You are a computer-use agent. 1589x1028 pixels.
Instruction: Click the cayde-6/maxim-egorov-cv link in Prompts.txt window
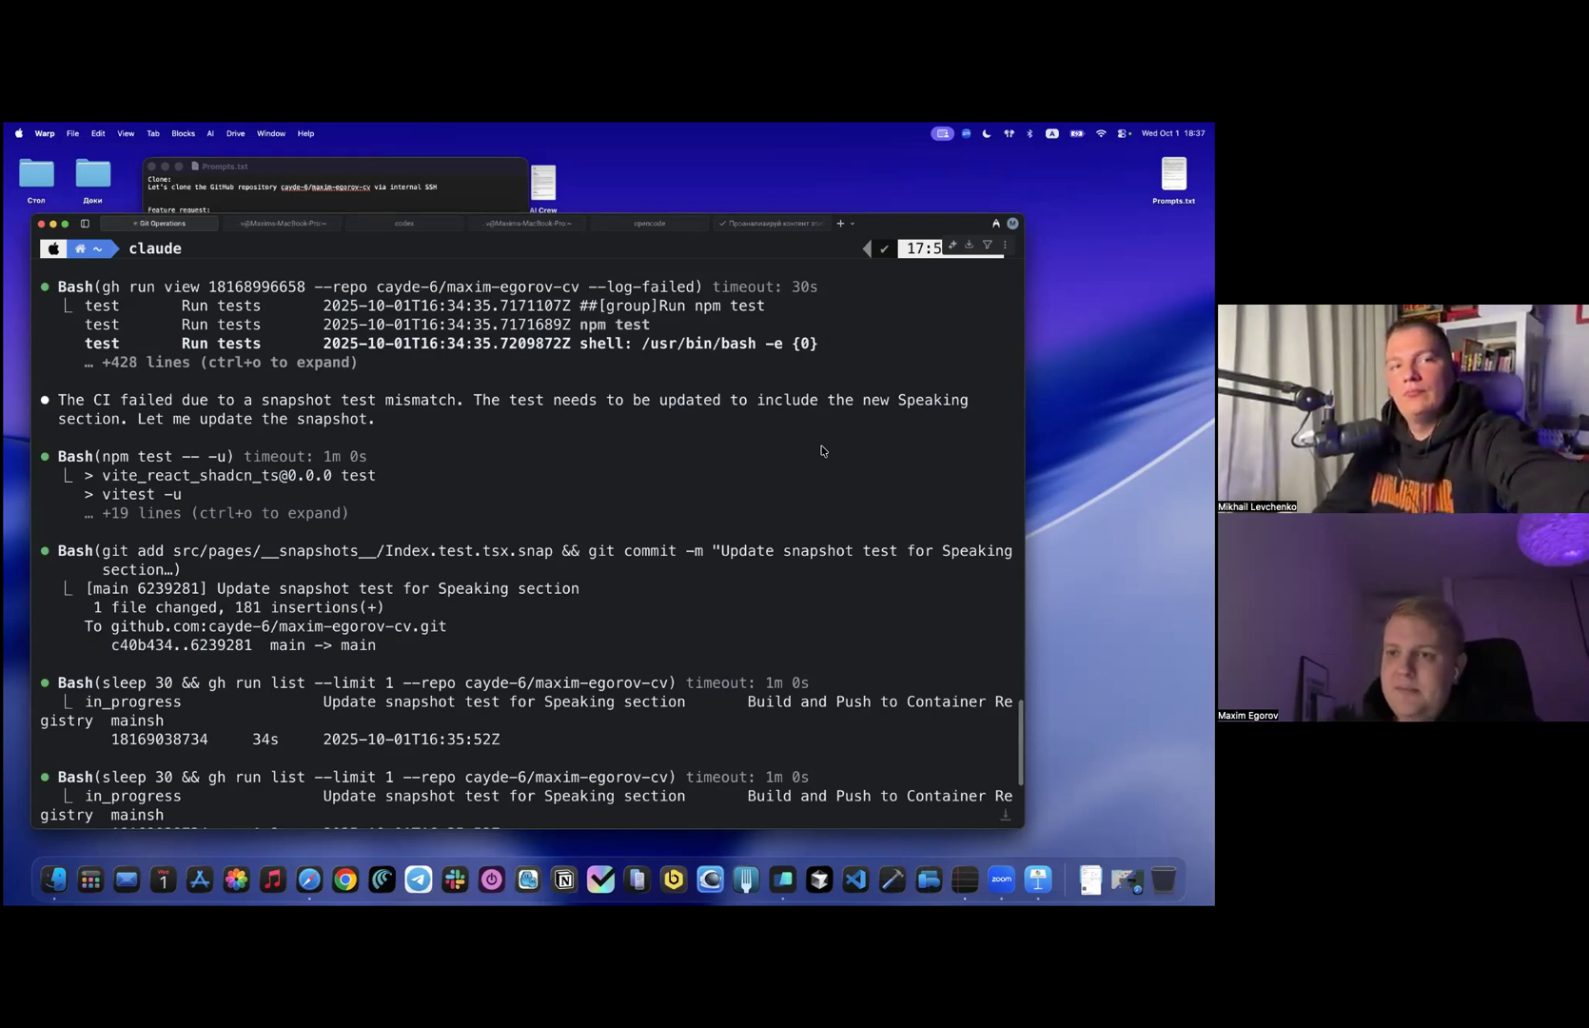pos(325,188)
